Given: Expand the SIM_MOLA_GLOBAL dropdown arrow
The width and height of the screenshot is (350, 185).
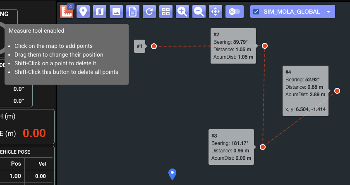Looking at the screenshot, I should click(x=328, y=12).
